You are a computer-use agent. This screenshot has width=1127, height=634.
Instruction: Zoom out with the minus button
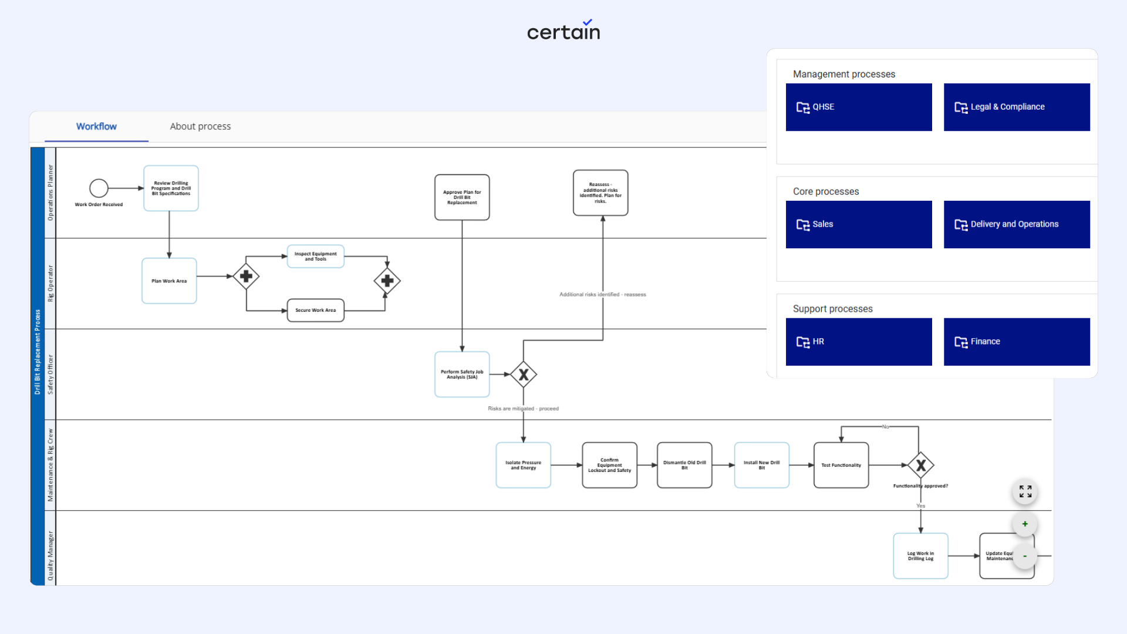(1025, 556)
